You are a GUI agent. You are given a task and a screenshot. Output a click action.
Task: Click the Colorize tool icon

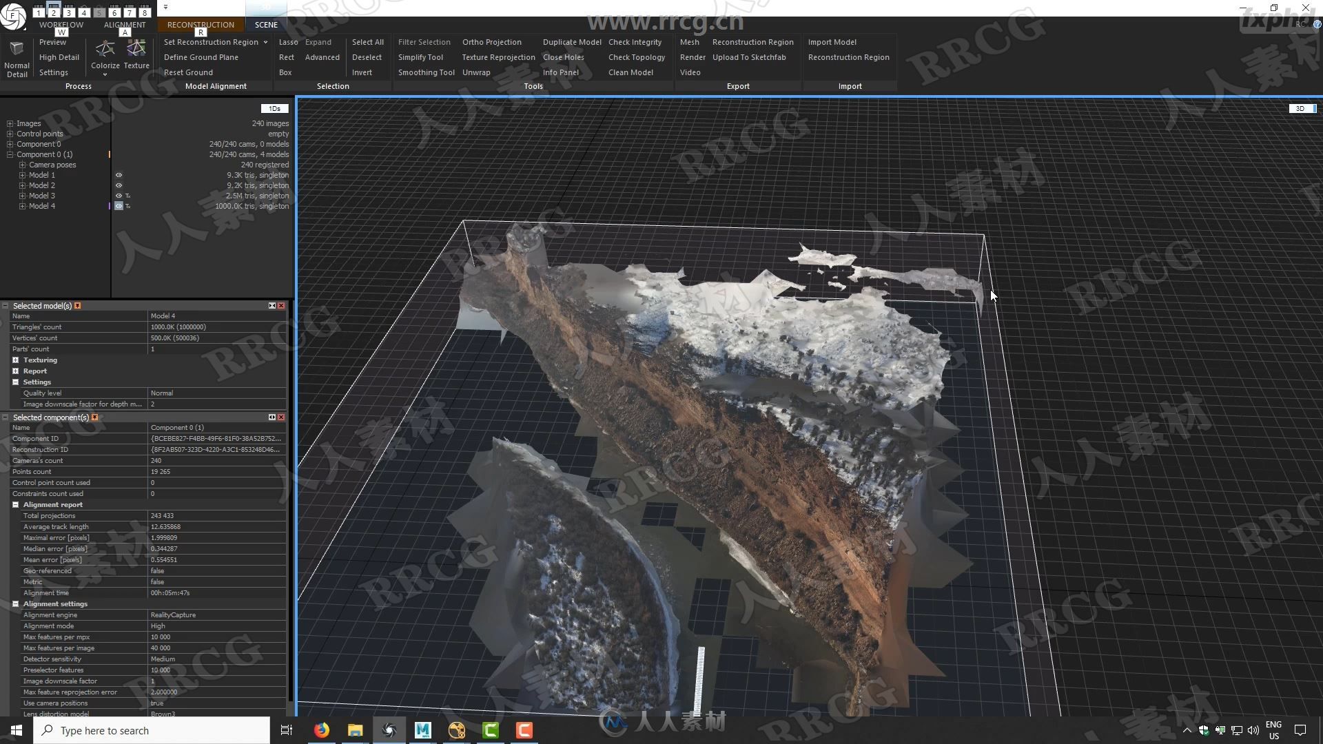(105, 48)
